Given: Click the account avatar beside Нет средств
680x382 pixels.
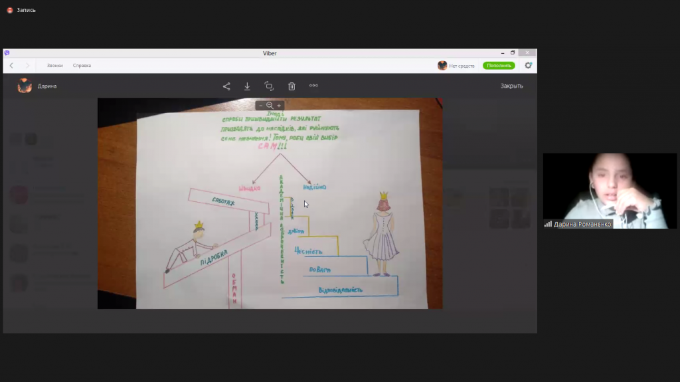Looking at the screenshot, I should [x=442, y=66].
